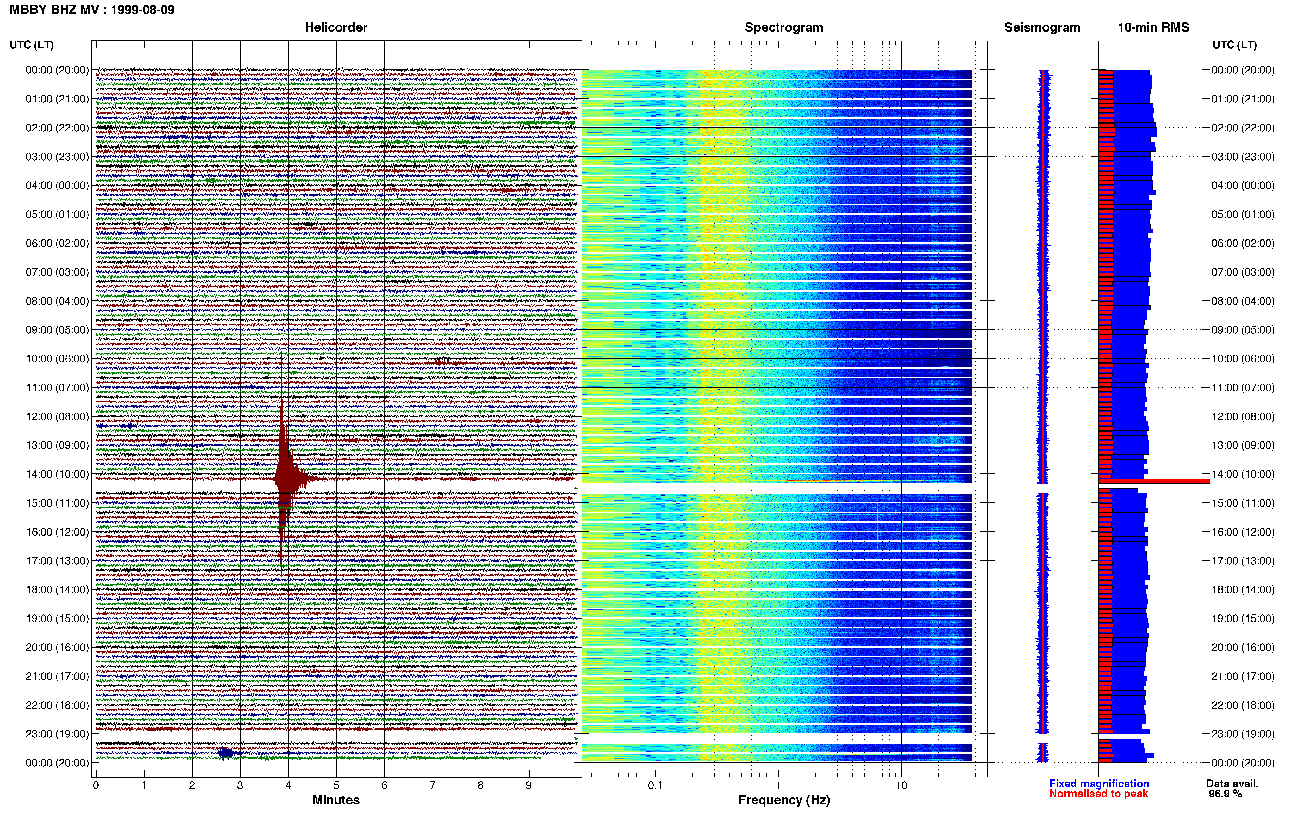This screenshot has width=1308, height=818.
Task: Click the left 07:00 (03:00) time label
Action: point(57,272)
